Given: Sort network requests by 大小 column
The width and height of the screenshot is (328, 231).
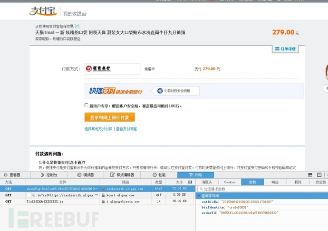Looking at the screenshot, I should click(x=179, y=182).
